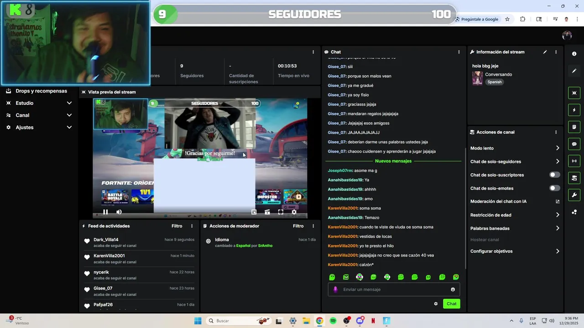Image resolution: width=584 pixels, height=328 pixels.
Task: Select the first green emote in chat row
Action: (332, 277)
